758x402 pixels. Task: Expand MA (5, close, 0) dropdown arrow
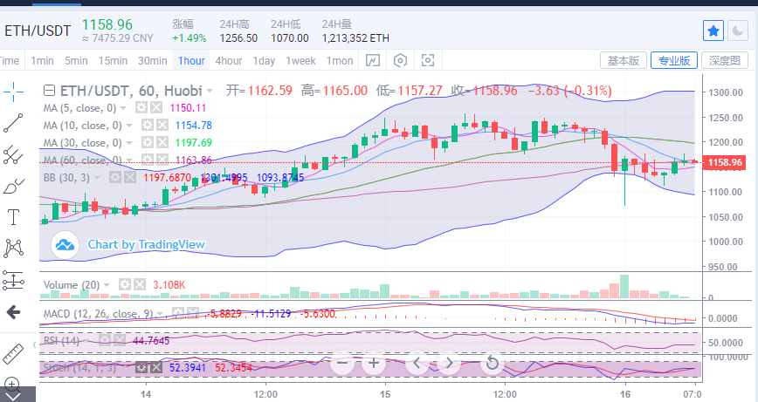[123, 108]
